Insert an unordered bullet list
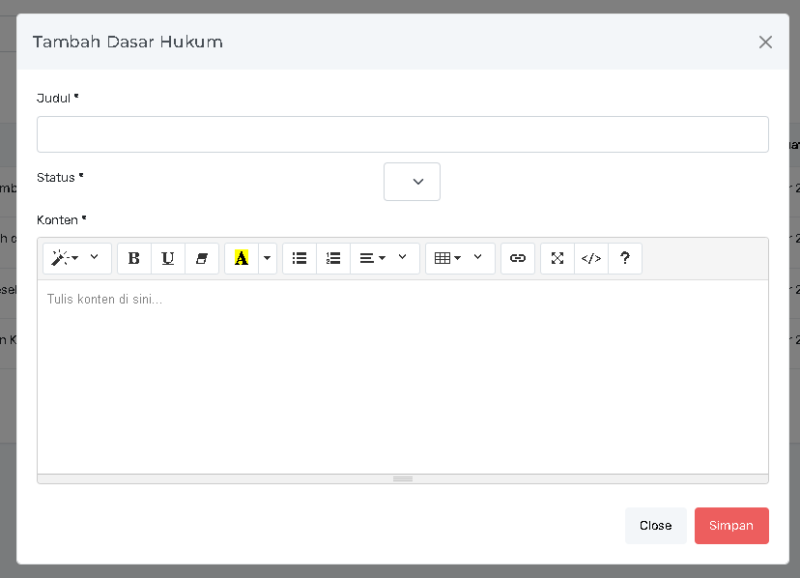Image resolution: width=800 pixels, height=578 pixels. (300, 259)
